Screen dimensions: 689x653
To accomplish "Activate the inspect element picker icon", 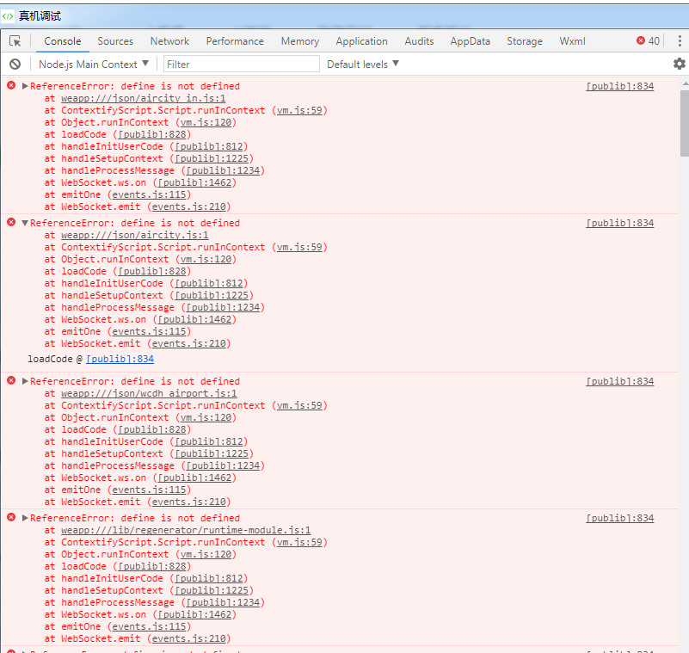I will [x=15, y=41].
